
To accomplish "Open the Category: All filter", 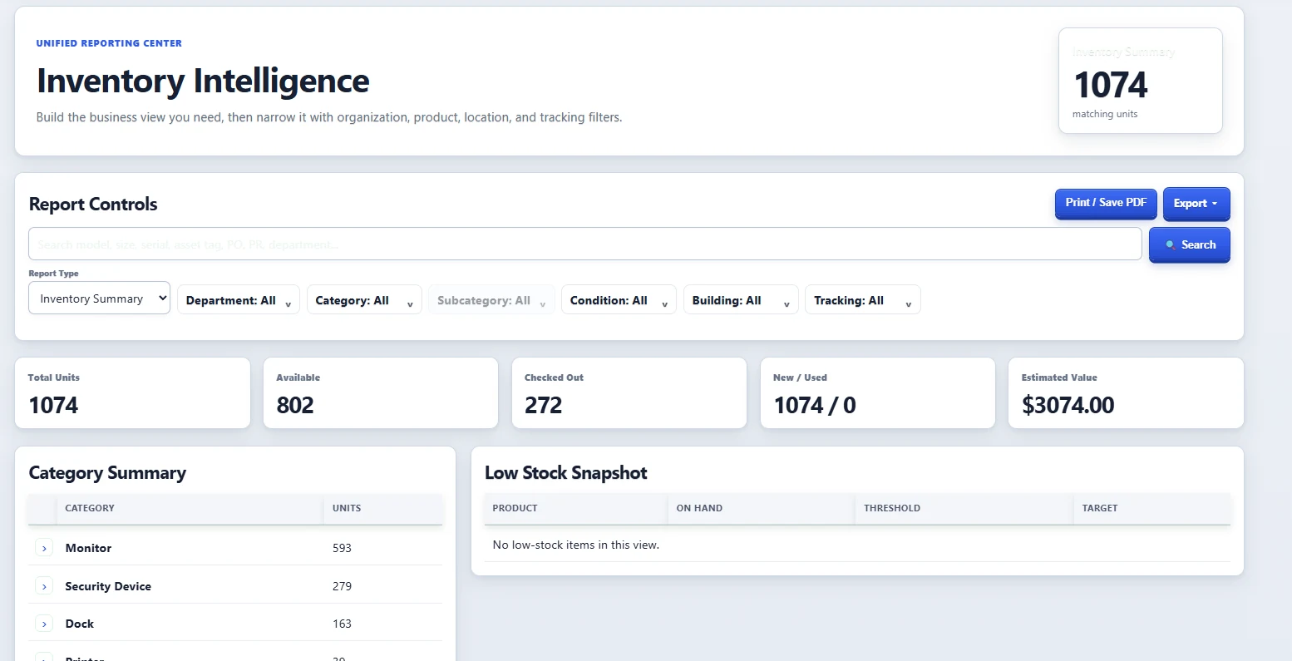I will (364, 301).
